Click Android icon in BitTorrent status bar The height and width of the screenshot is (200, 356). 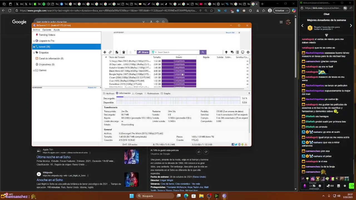pyautogui.click(x=243, y=144)
